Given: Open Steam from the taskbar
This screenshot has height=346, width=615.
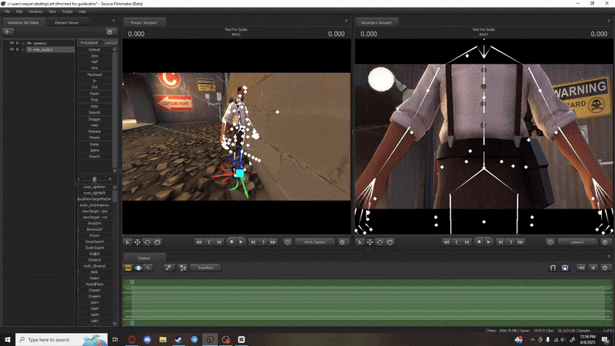Looking at the screenshot, I should point(178,340).
